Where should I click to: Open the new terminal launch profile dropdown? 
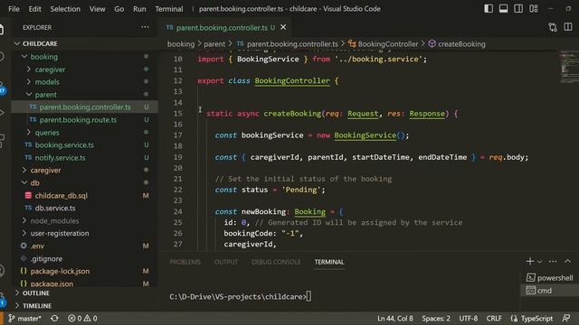point(539,262)
